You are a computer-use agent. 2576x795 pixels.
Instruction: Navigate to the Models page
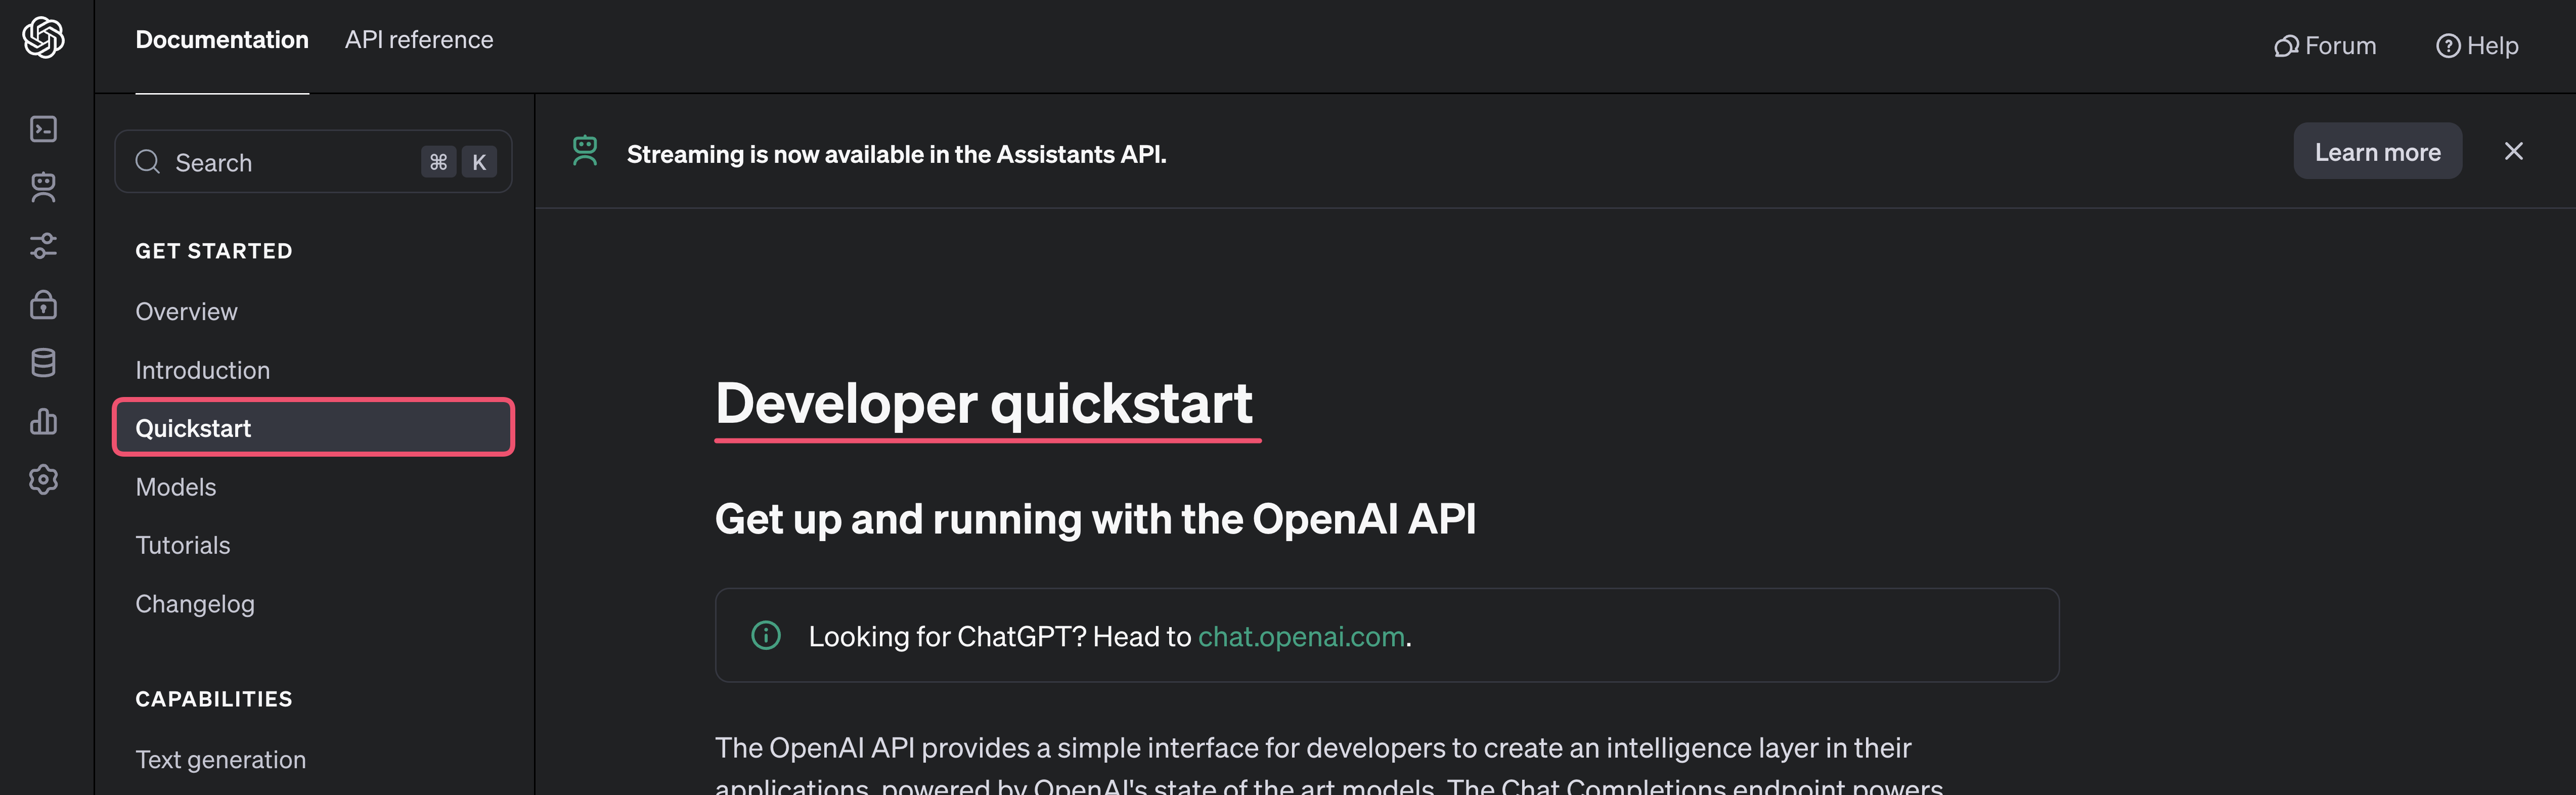[x=176, y=487]
